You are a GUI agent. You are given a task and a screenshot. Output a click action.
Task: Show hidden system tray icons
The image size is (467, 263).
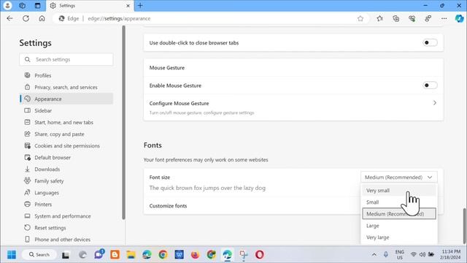[374, 254]
